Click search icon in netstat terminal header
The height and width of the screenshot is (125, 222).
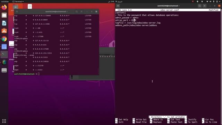[x=77, y=11]
